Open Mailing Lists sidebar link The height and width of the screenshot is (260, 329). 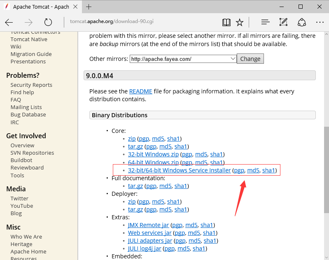[x=26, y=107]
